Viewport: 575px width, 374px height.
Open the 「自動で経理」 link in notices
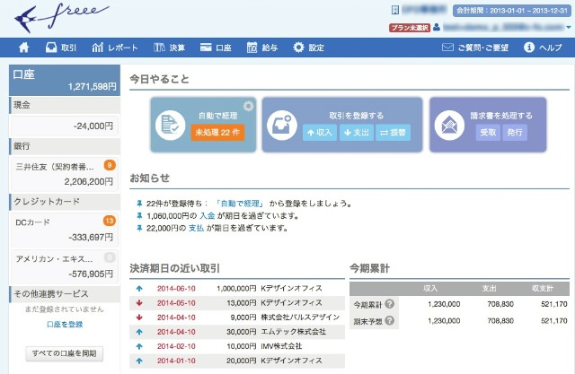click(240, 204)
